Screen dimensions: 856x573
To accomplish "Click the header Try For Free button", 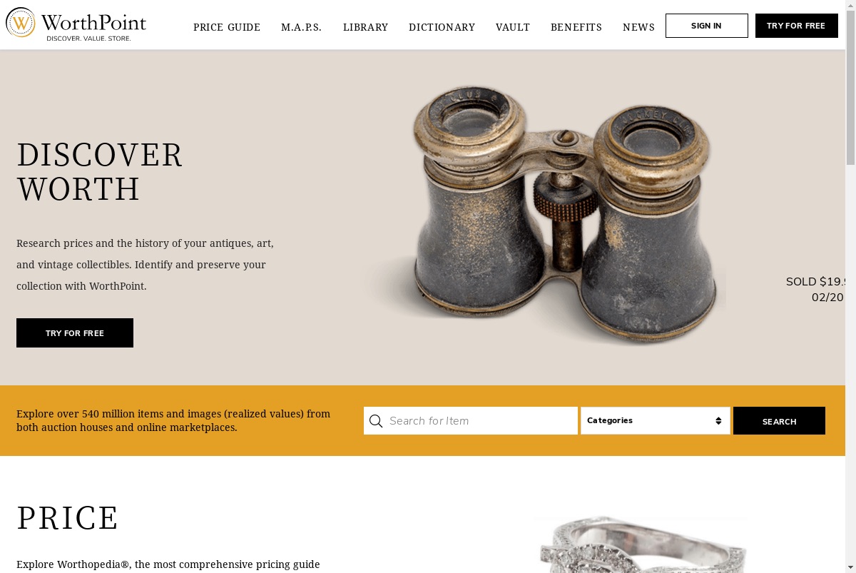I will click(x=796, y=26).
